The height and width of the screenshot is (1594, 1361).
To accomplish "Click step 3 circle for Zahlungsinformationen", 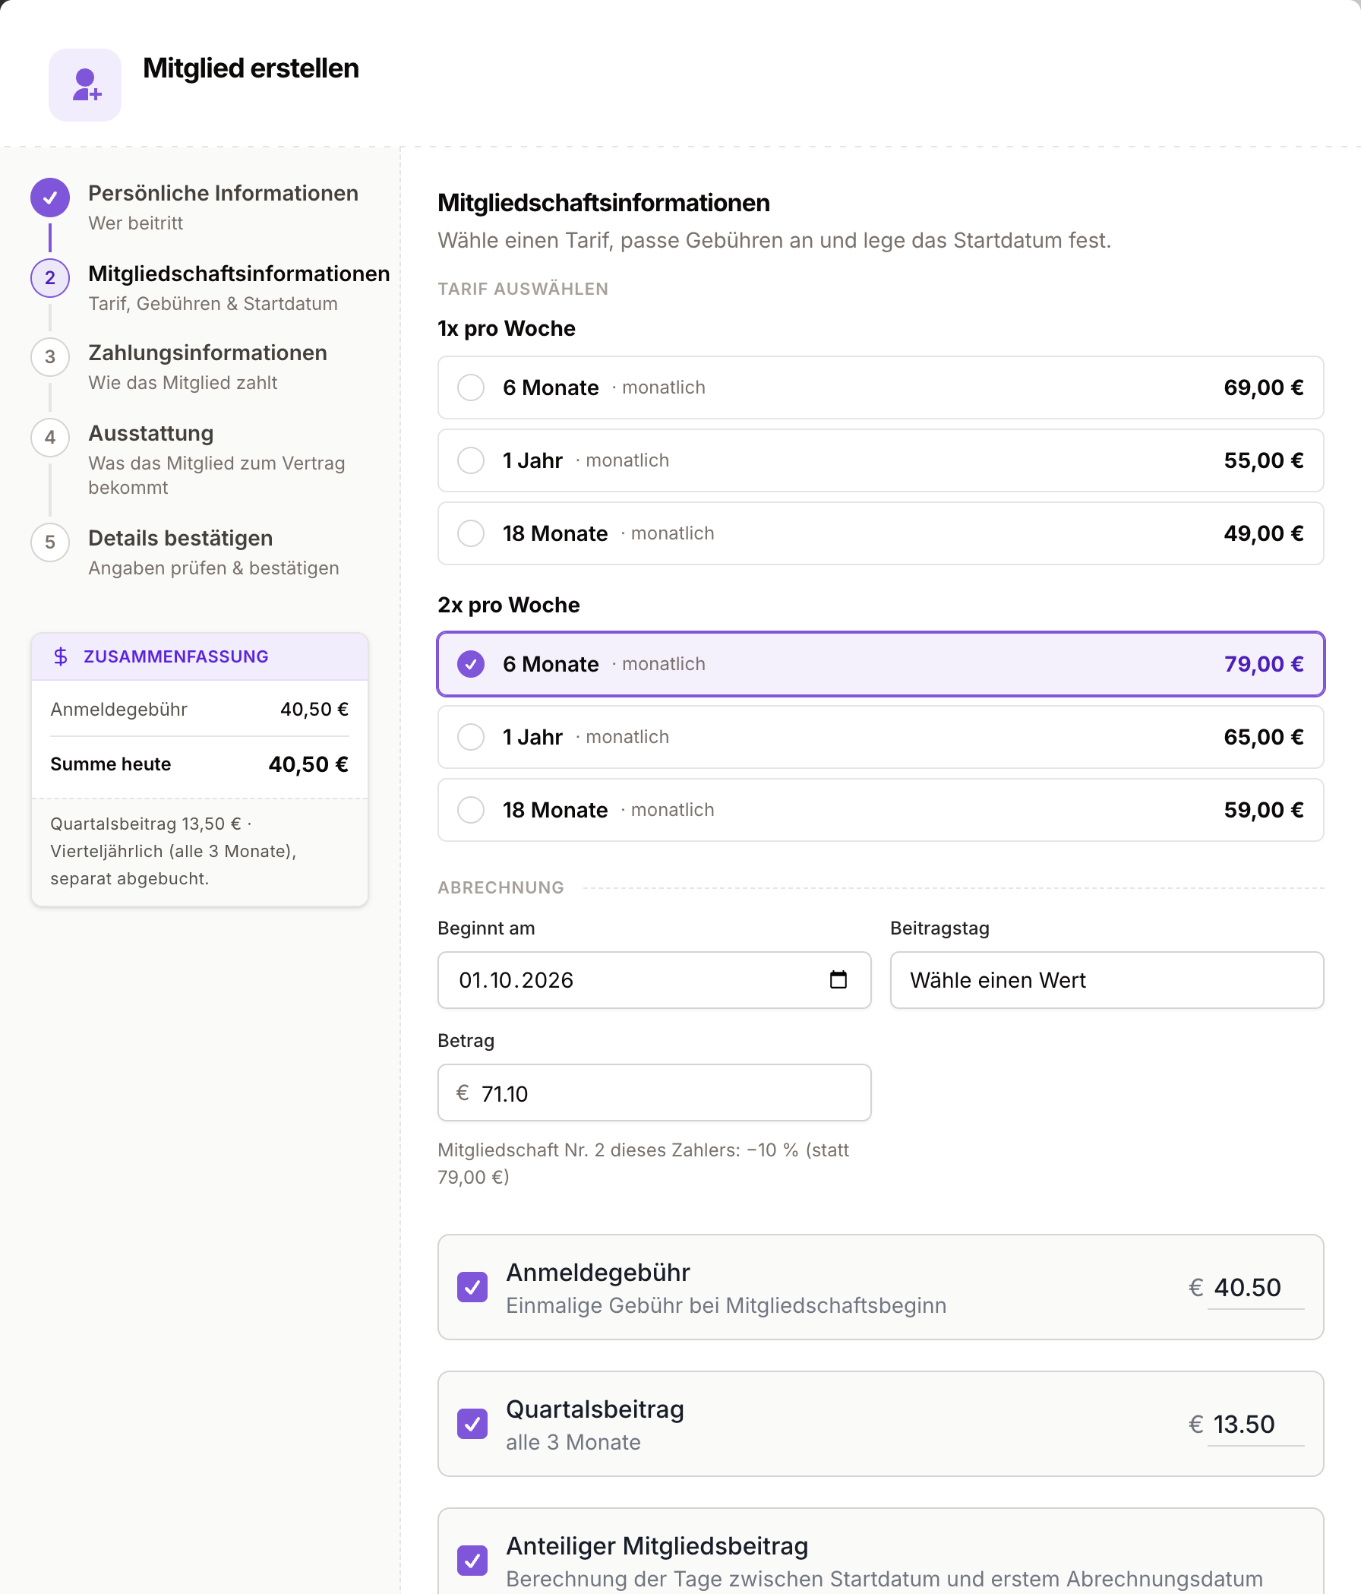I will 50,357.
